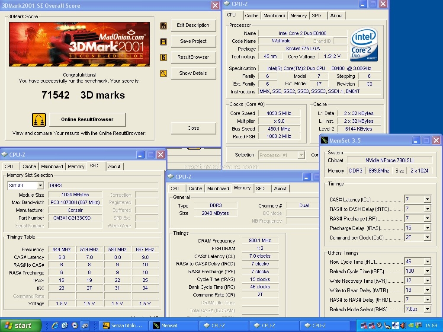Click the Online ResultBrowser button
Image resolution: width=443 pixels, height=332 pixels.
coord(87,119)
